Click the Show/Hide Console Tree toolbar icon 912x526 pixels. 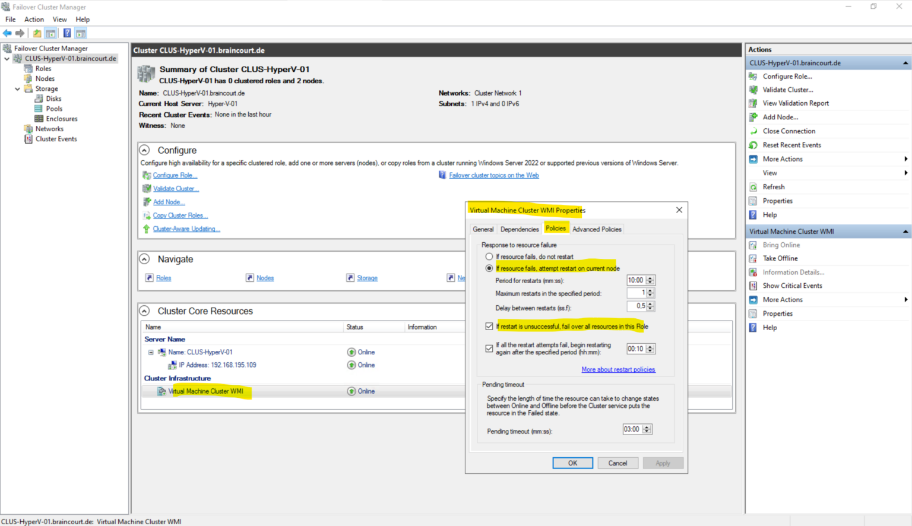(x=50, y=33)
